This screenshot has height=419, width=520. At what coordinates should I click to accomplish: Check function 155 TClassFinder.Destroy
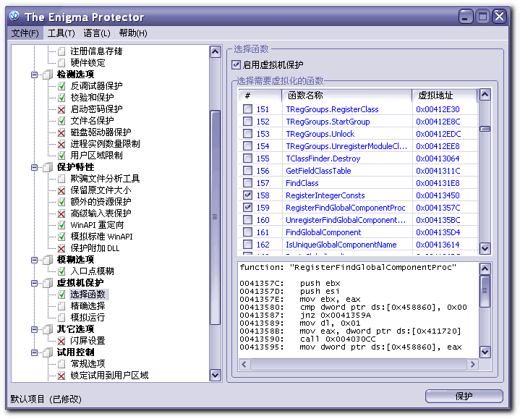(x=247, y=158)
